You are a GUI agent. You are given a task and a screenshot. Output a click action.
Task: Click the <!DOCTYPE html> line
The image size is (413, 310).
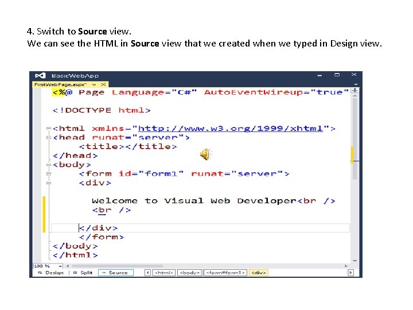tap(102, 110)
